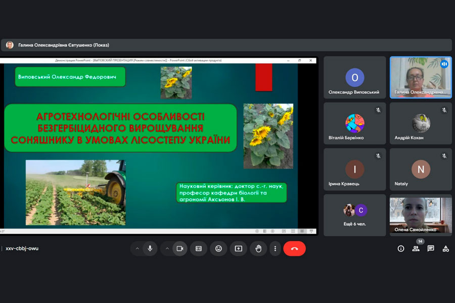Image resolution: width=455 pixels, height=303 pixels.
Task: Click Андрій Кохан avatar image
Action: [421, 123]
